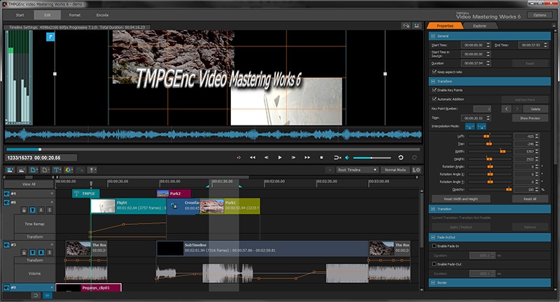Viewport: 560px width, 302px height.
Task: Toggle visibility of track #9
Action: pos(6,288)
